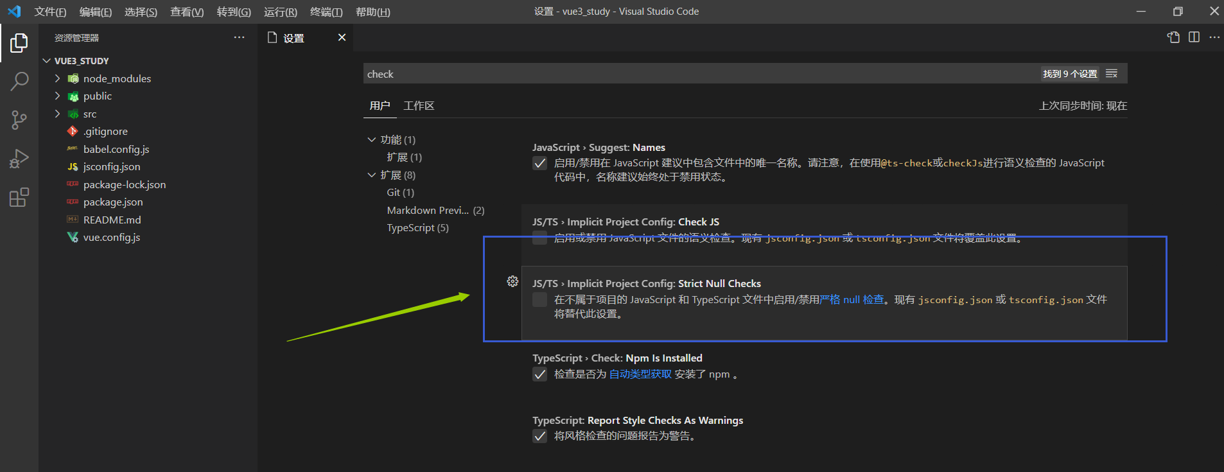The width and height of the screenshot is (1224, 472).
Task: Click the 找到 9 个设置 result count
Action: (x=1070, y=74)
